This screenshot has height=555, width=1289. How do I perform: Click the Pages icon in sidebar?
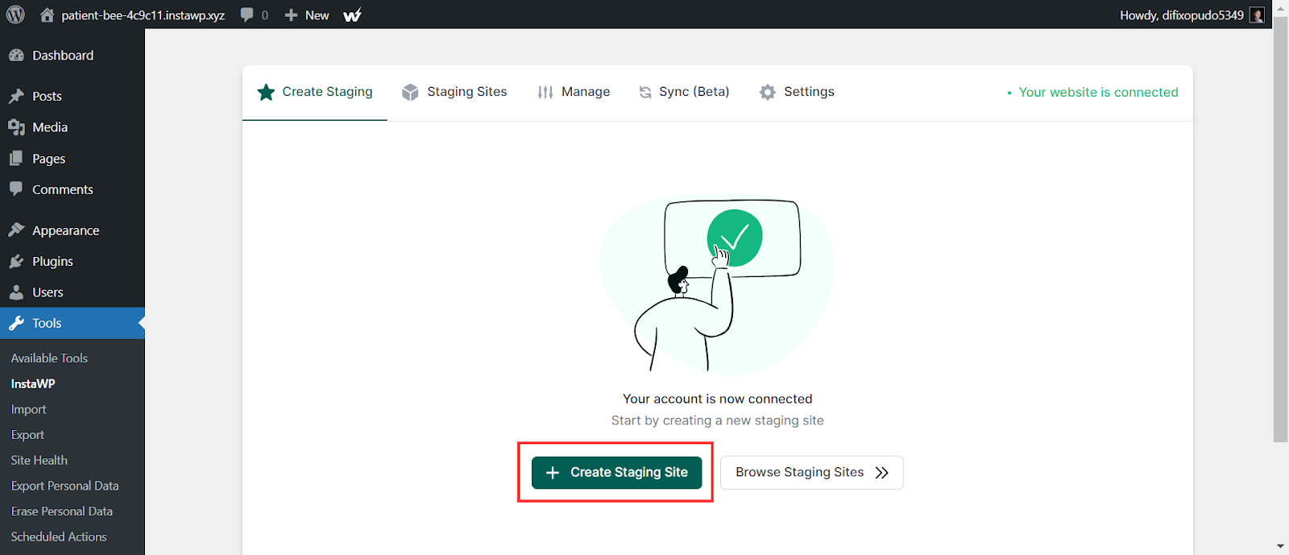(x=16, y=159)
